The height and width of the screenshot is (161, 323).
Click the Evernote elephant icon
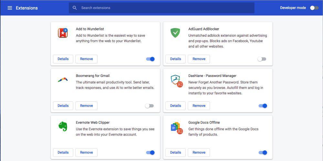[63, 126]
